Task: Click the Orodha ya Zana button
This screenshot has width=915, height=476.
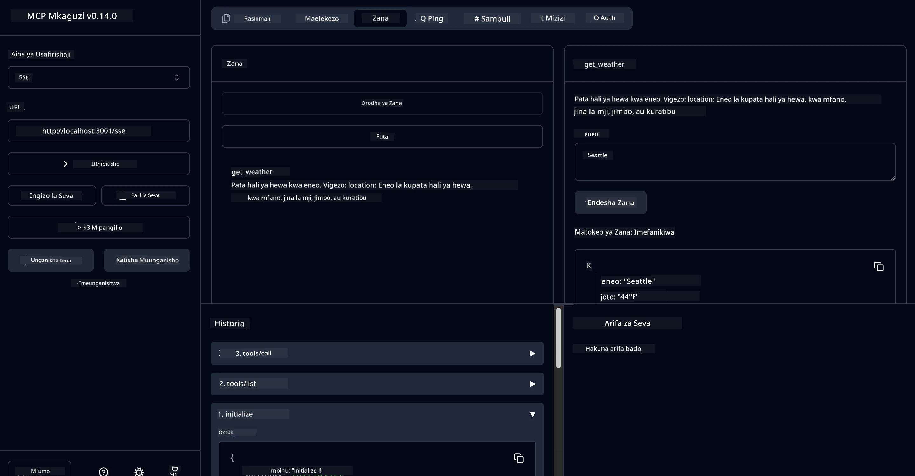Action: pos(382,103)
